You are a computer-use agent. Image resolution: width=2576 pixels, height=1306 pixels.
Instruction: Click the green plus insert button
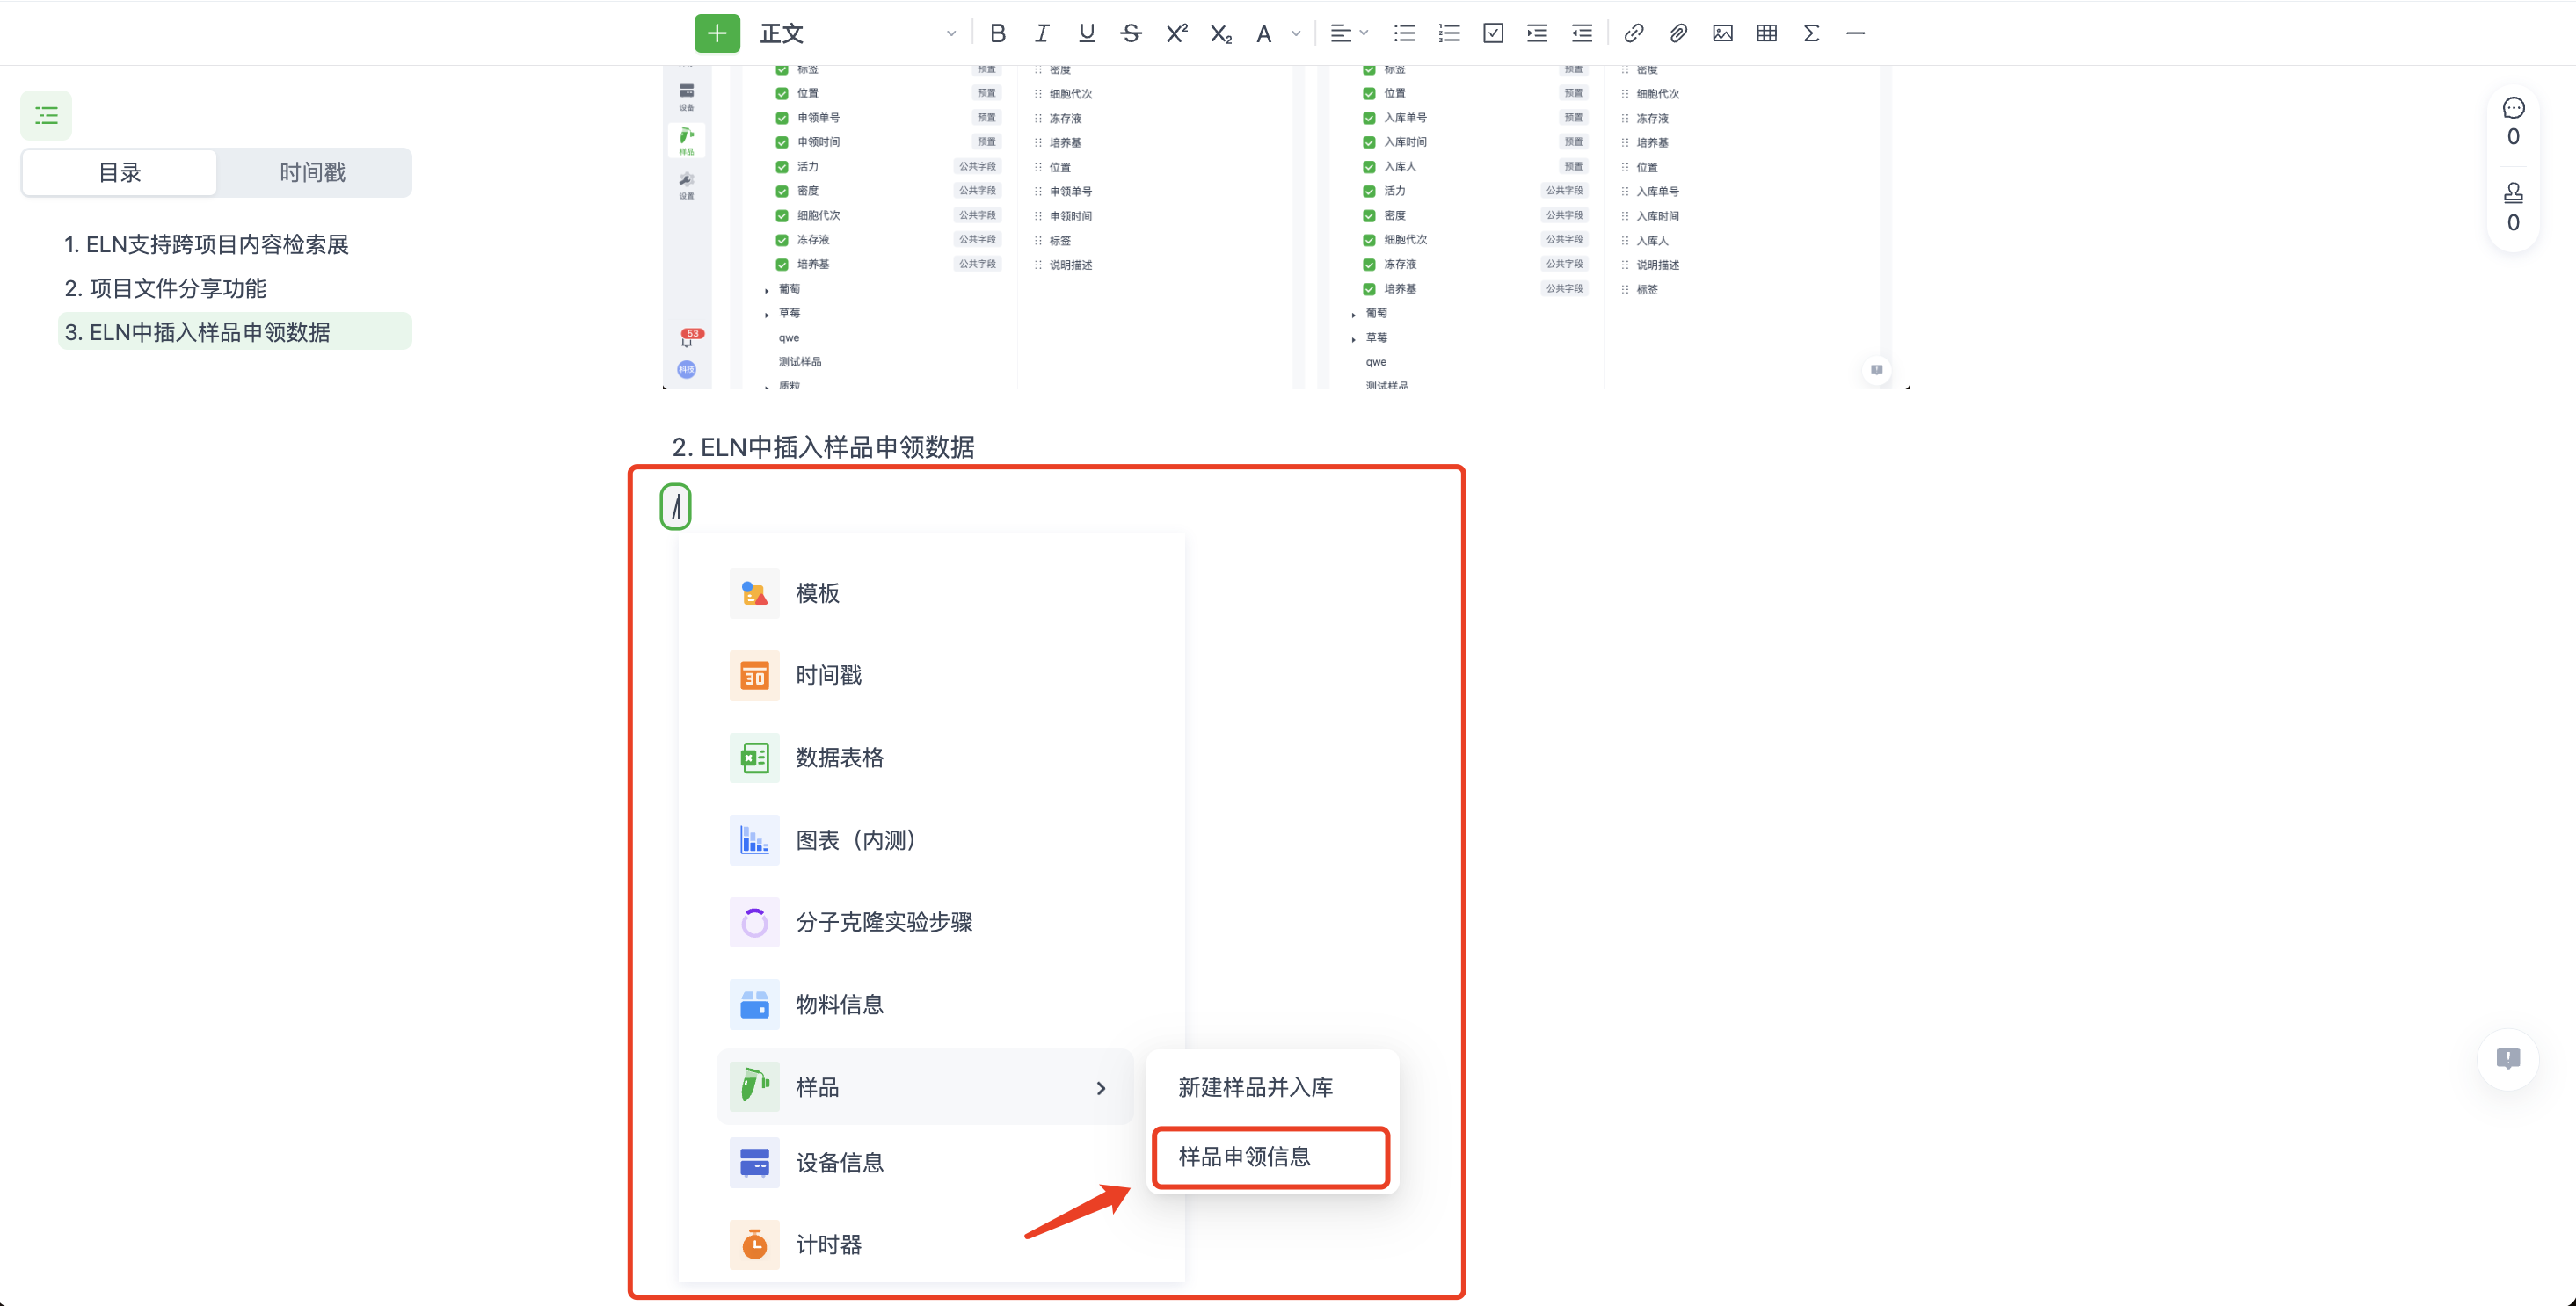pyautogui.click(x=717, y=33)
